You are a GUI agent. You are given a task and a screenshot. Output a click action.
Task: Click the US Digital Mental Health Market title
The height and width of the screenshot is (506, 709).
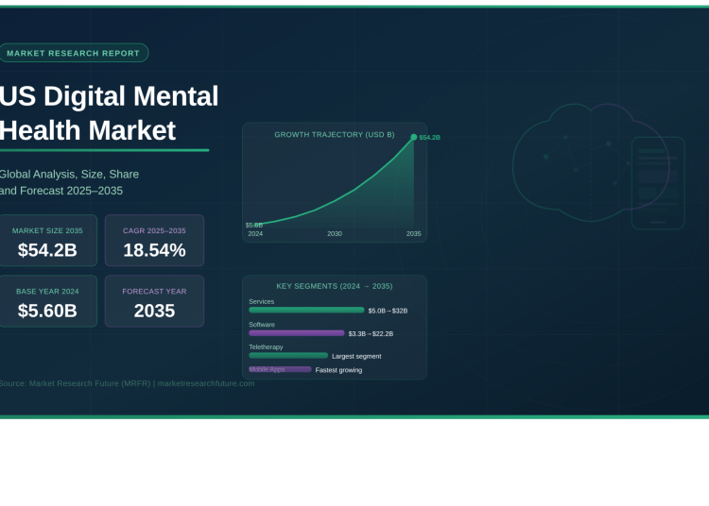[109, 112]
